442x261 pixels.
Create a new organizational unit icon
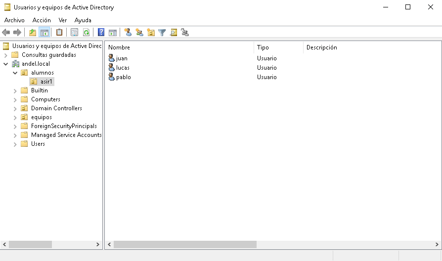151,33
